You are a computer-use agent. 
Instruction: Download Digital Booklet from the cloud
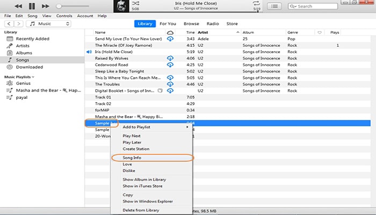click(x=170, y=91)
